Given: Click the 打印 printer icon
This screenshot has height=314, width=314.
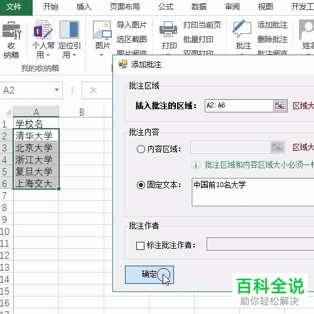Looking at the screenshot, I should point(168,30).
